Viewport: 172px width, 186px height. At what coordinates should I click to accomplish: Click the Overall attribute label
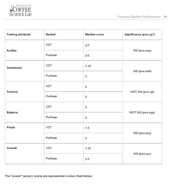[x=12, y=148]
